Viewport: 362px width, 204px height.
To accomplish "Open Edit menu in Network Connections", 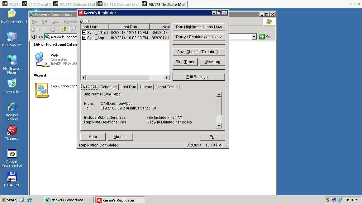I will pyautogui.click(x=45, y=22).
